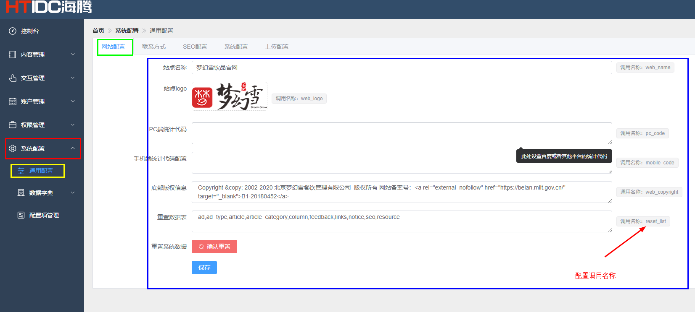Open the 控制台 menu item

pos(42,31)
